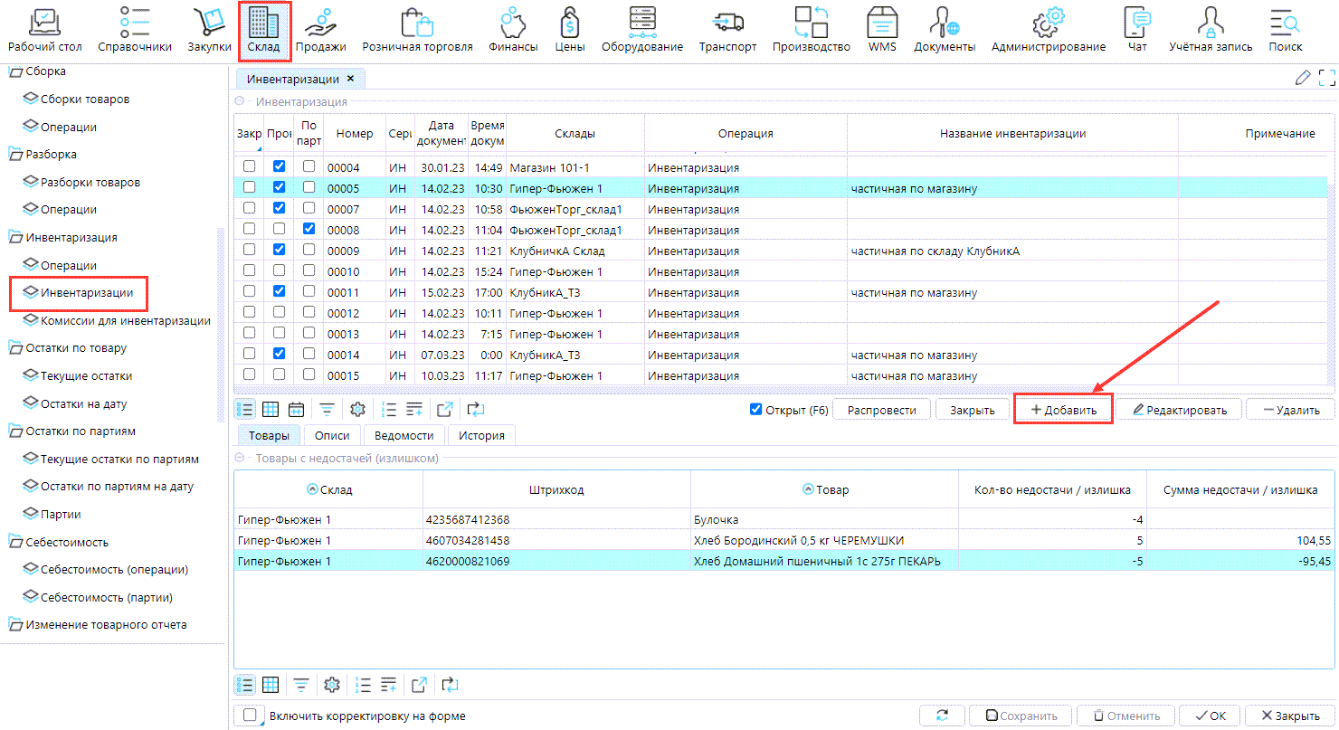Screen dimensions: 1339x730
Task: Click the calendar view icon in the inventory list toolbar
Action: click(296, 410)
